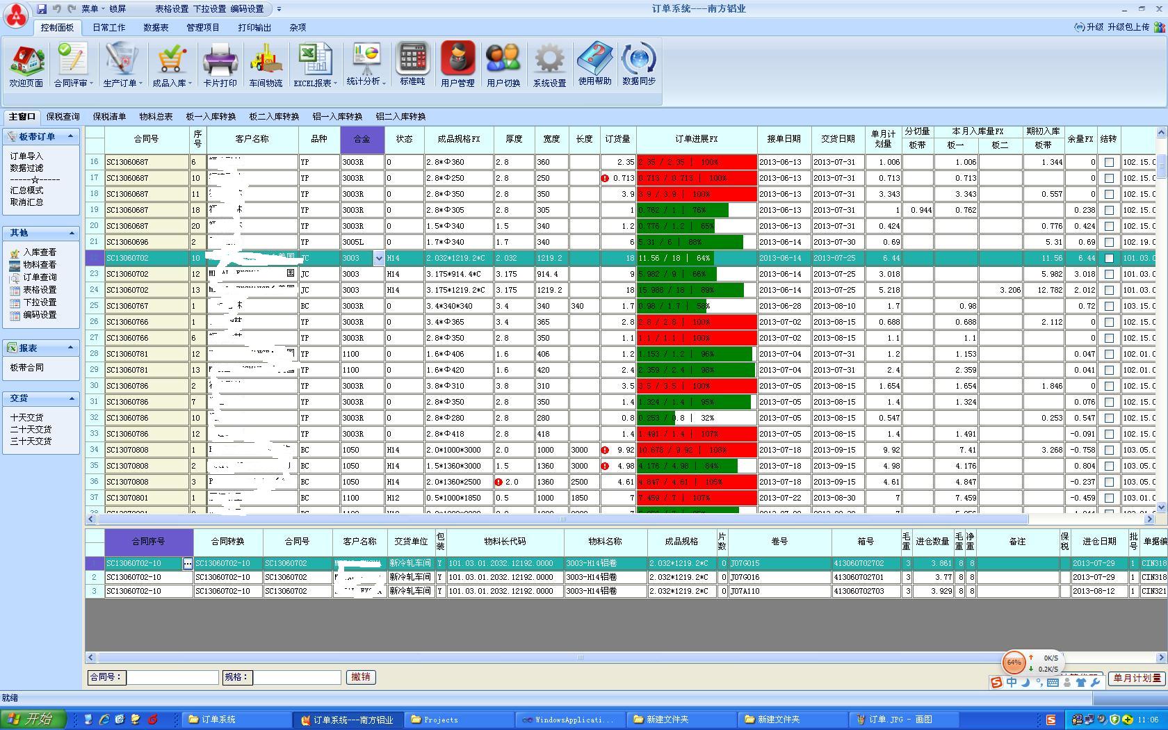Screen dimensions: 1168x730
Task: Click the 合同号 search input field
Action: tap(172, 676)
